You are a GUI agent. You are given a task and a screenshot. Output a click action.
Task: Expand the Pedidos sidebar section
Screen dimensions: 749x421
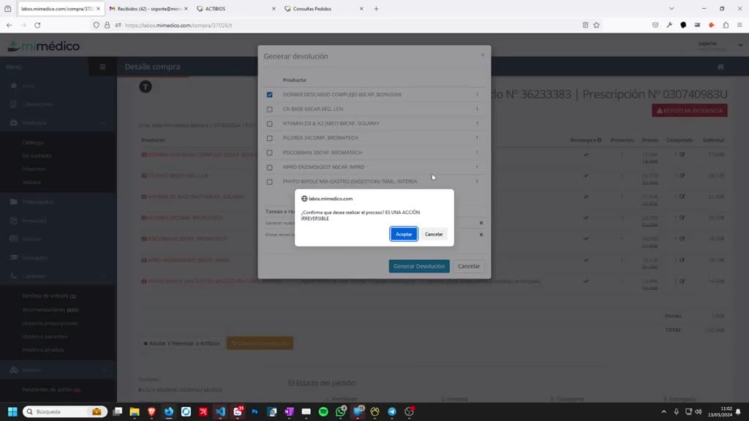59,370
